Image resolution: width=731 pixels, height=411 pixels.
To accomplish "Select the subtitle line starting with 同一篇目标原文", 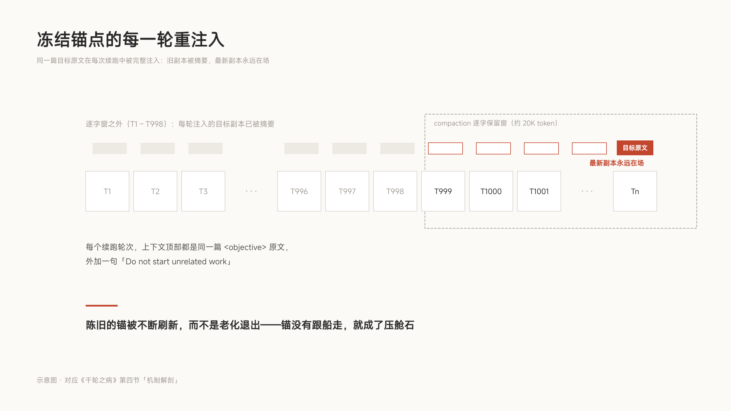I will pyautogui.click(x=153, y=61).
